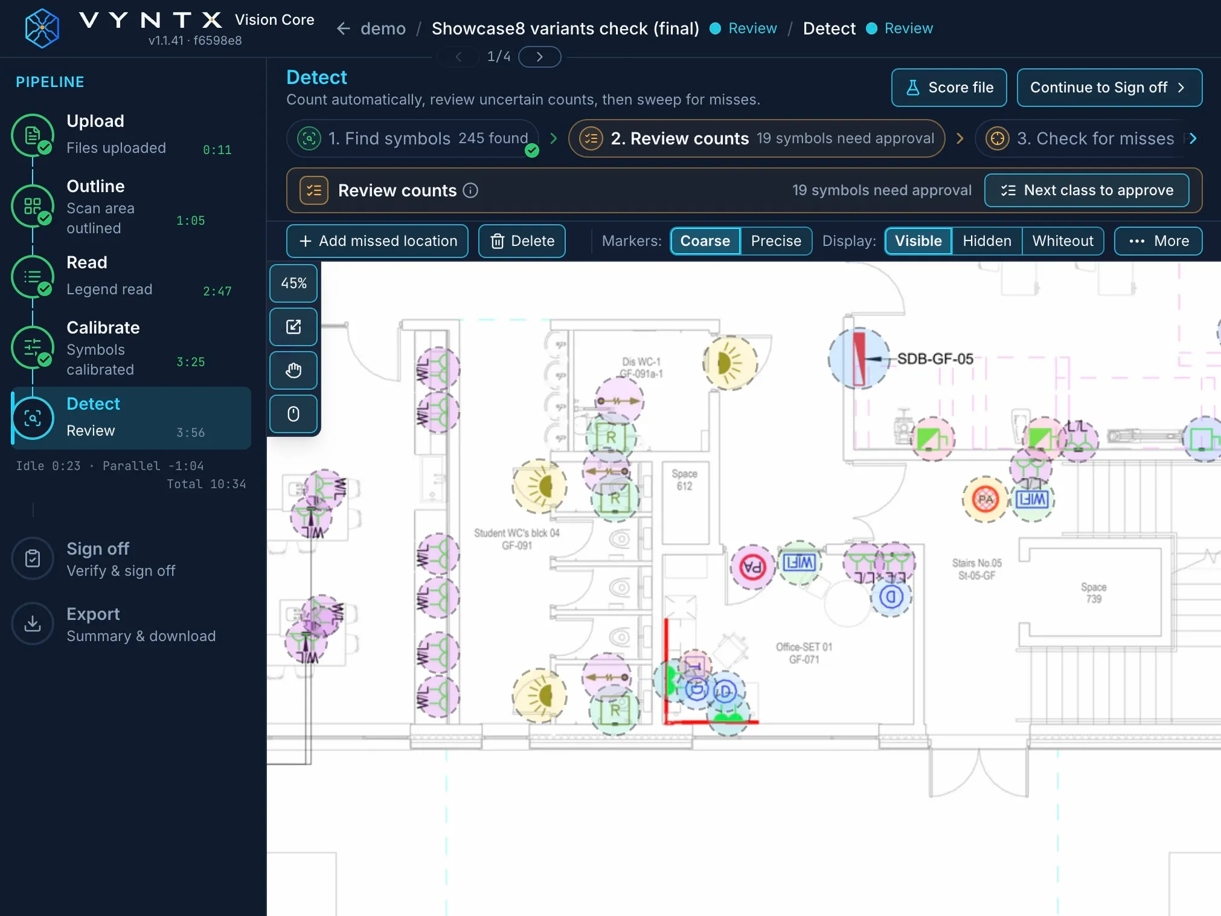Screen dimensions: 1221x916
Task: Open the Export download step icon
Action: (33, 624)
